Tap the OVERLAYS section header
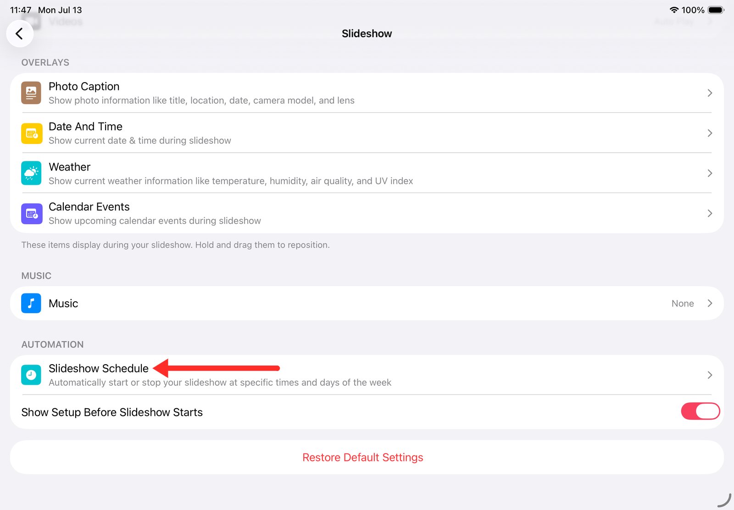734x510 pixels. click(x=45, y=62)
